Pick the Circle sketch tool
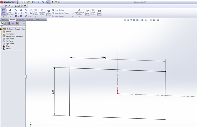The width and height of the screenshot is (197, 127). pos(21,10)
